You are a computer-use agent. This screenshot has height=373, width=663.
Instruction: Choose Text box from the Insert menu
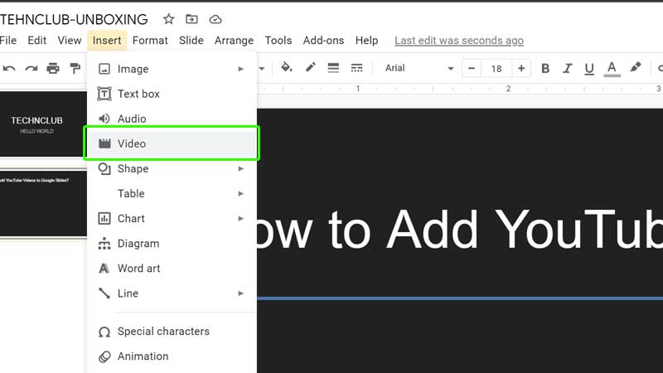[172, 94]
